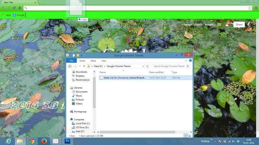Open Chrome hamburger menu
This screenshot has height=145, width=259.
pyautogui.click(x=256, y=8)
